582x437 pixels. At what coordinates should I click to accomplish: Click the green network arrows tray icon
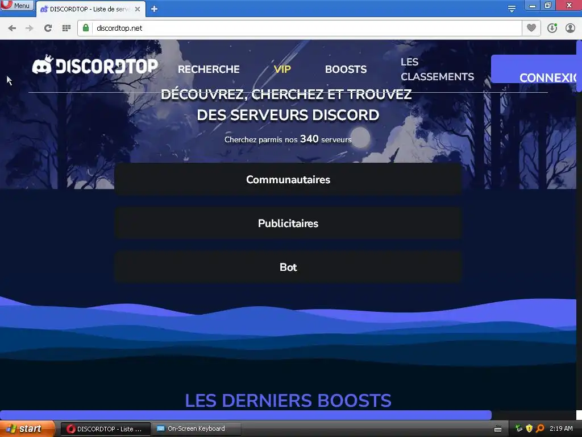click(x=519, y=428)
